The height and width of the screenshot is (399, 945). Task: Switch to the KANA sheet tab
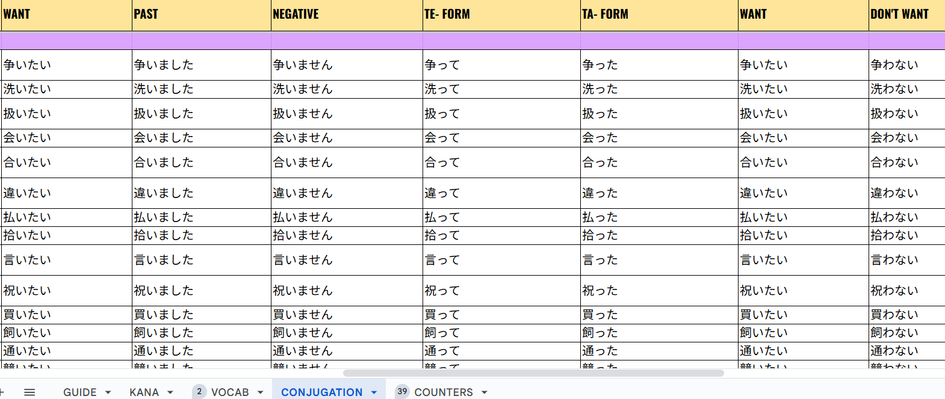[x=144, y=392]
